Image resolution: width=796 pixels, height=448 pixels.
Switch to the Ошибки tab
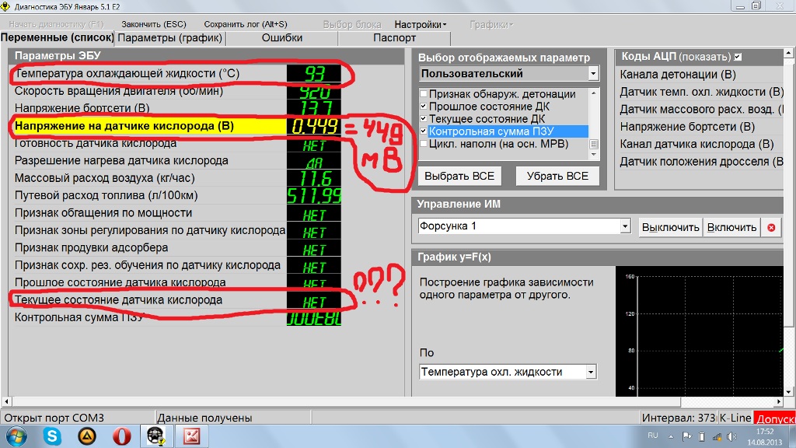pyautogui.click(x=282, y=37)
